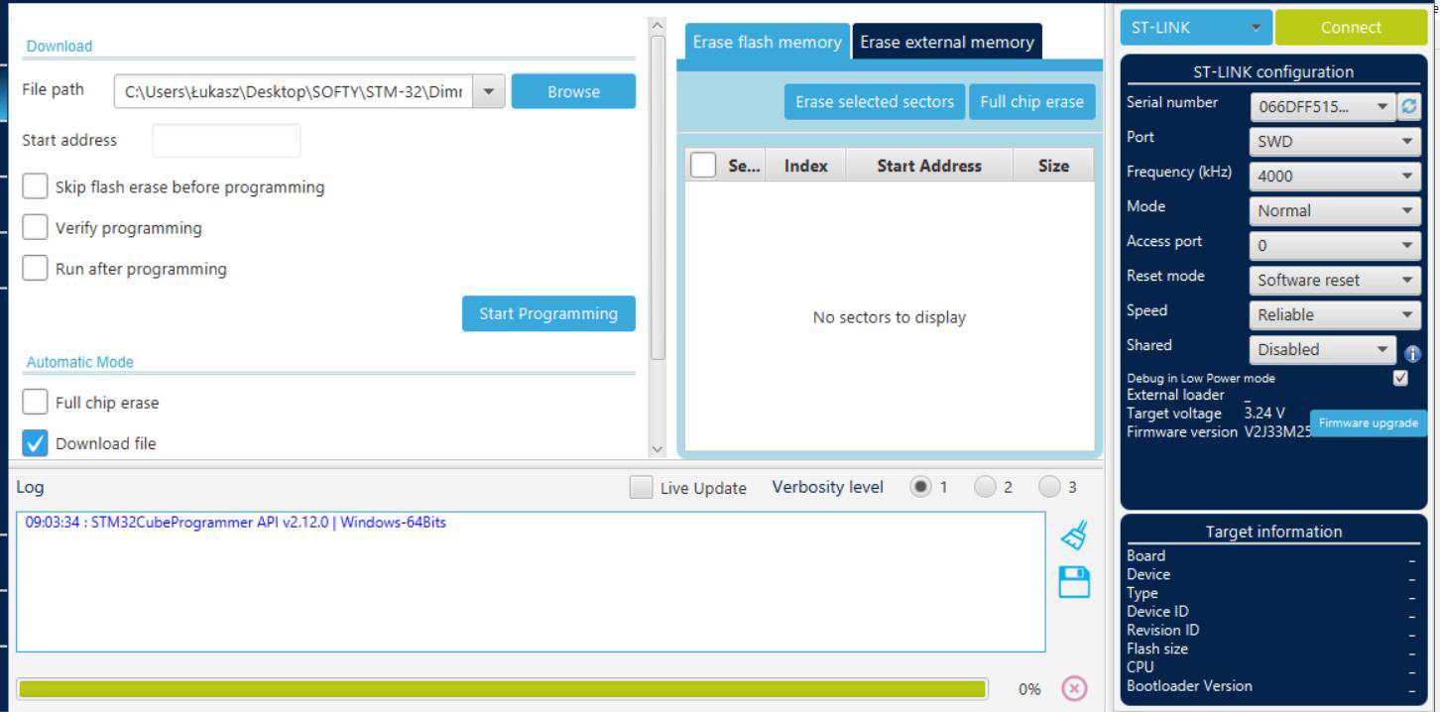Click the Target voltage 3.24 V value
Image resolution: width=1440 pixels, height=712 pixels.
click(1264, 414)
